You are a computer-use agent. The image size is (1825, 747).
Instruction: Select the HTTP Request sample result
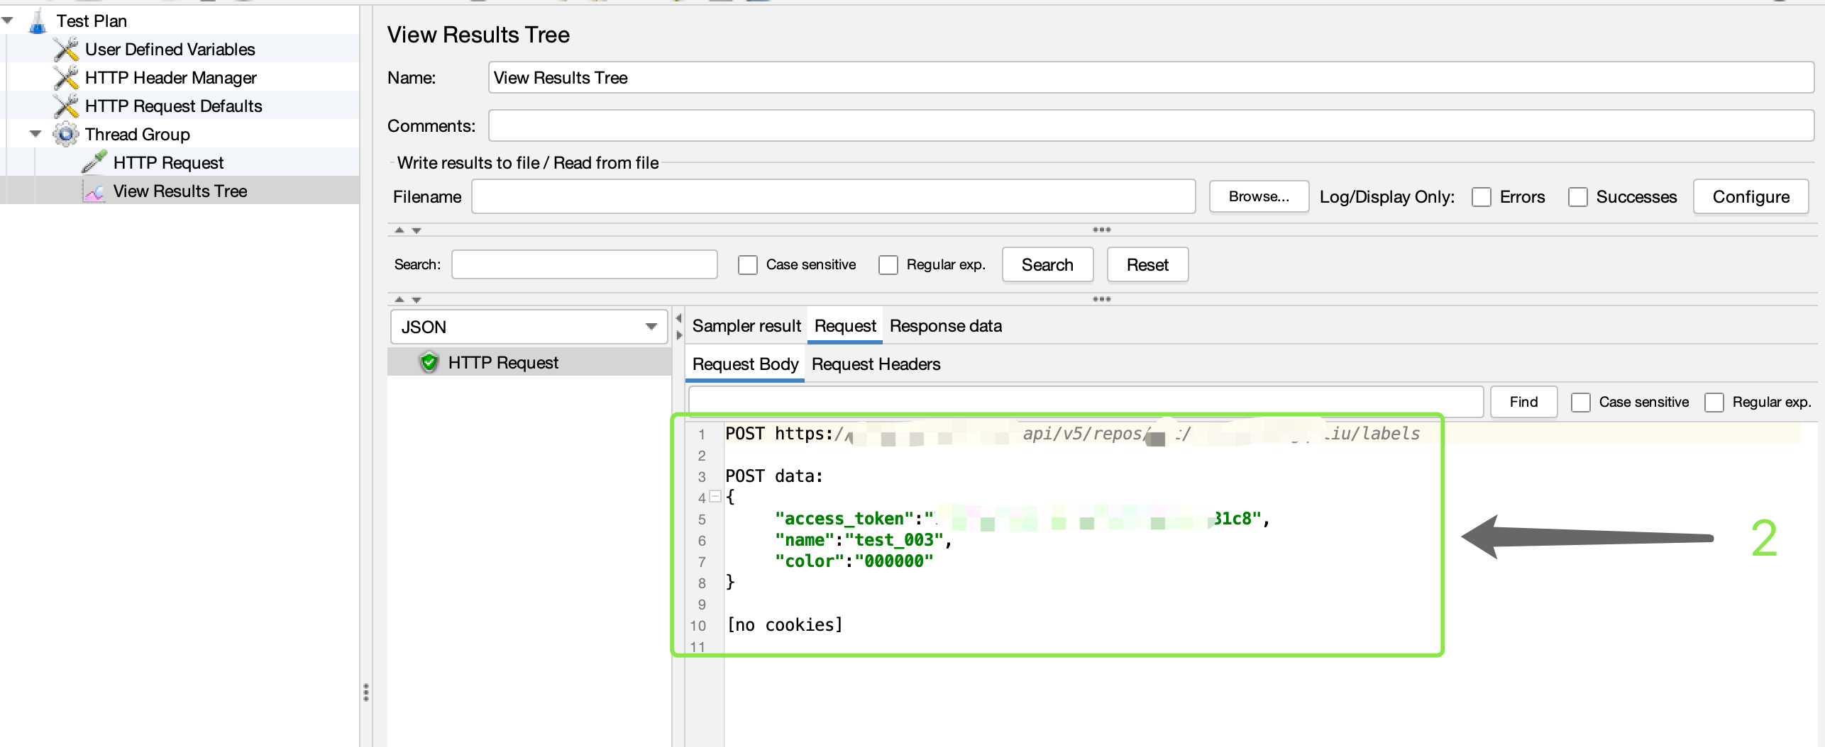(503, 363)
